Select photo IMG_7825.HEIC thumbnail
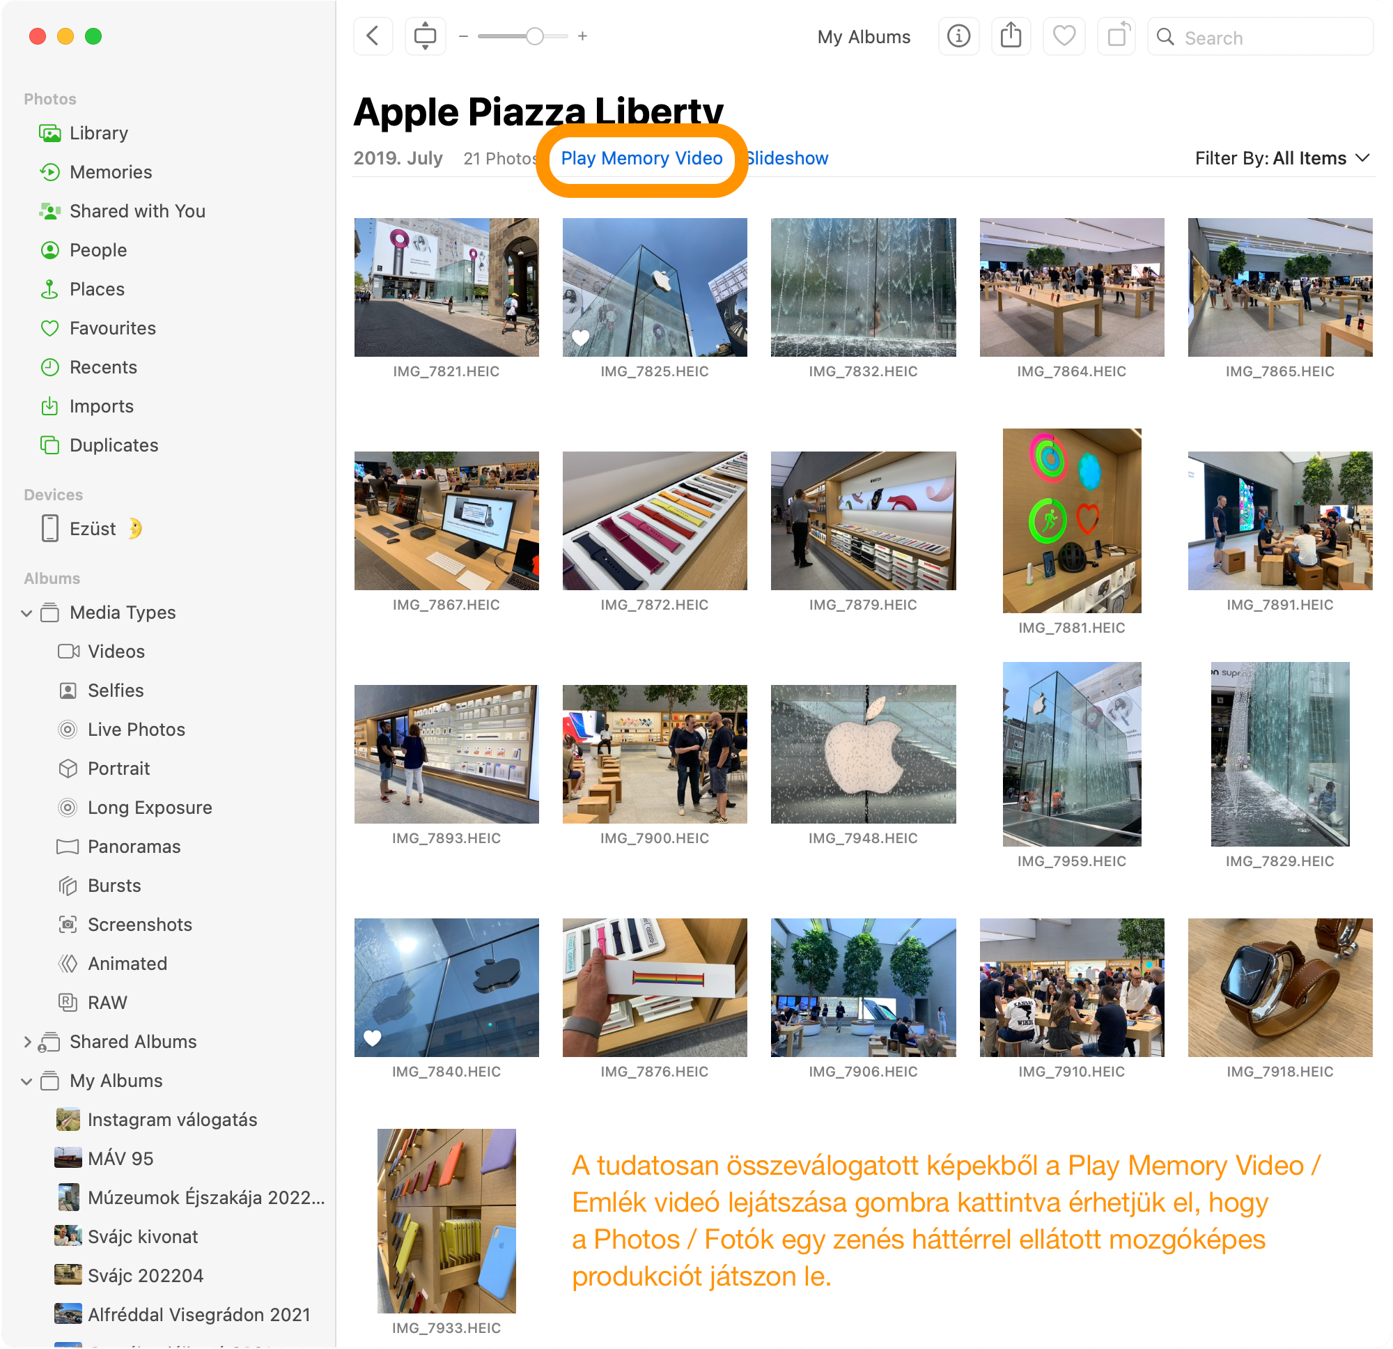 (655, 287)
